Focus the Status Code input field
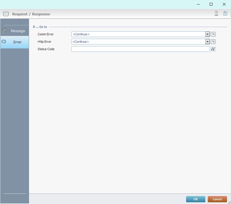This screenshot has width=231, height=204. (140, 49)
